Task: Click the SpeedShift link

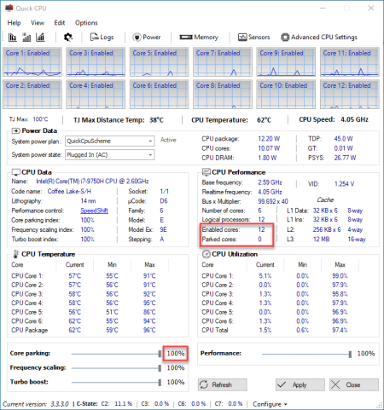Action: [x=94, y=211]
